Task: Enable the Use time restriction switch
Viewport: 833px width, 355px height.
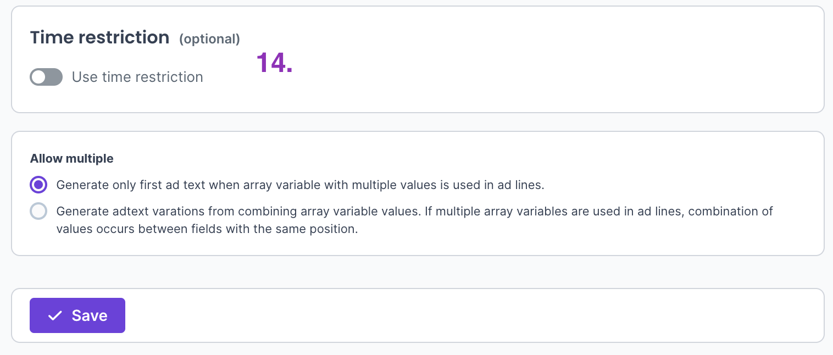Action: pos(46,77)
